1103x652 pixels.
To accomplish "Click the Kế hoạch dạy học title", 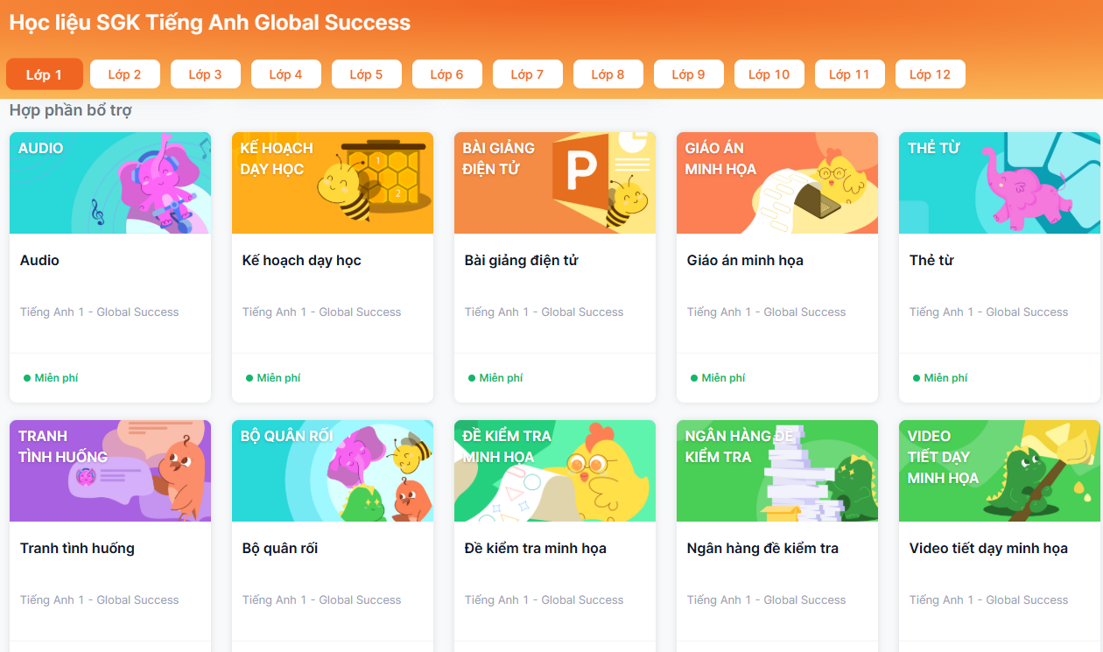I will coord(301,261).
